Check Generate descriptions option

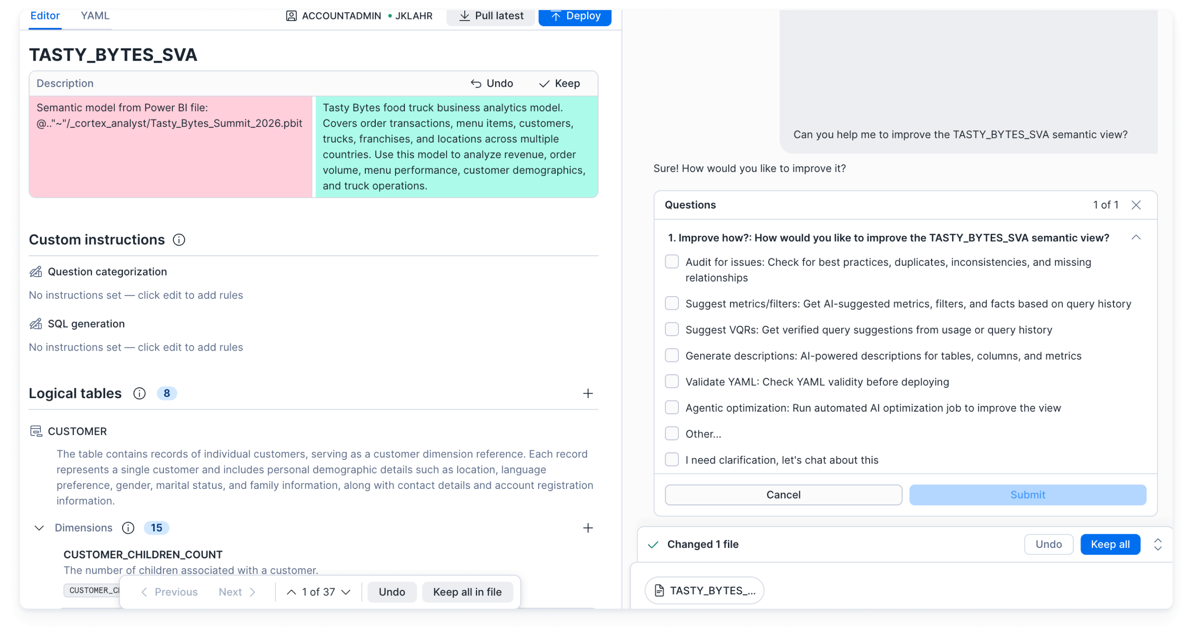tap(672, 356)
